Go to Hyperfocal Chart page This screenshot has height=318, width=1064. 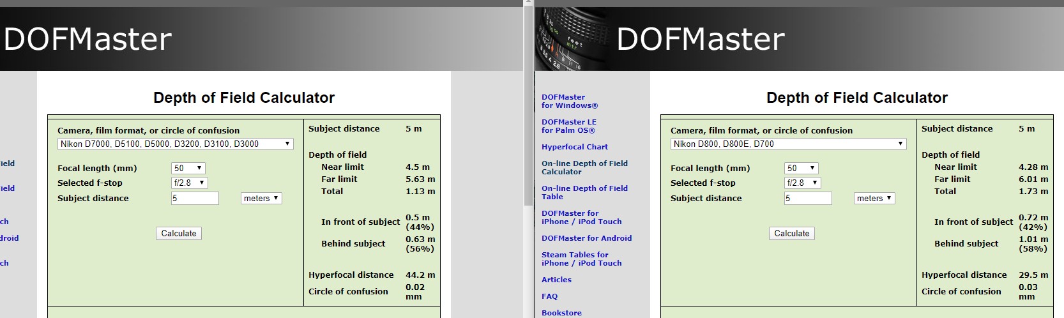pyautogui.click(x=575, y=147)
